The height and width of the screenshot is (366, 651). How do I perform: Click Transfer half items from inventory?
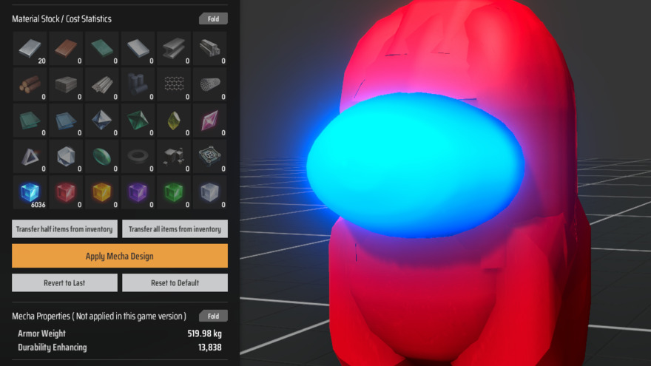tap(64, 229)
